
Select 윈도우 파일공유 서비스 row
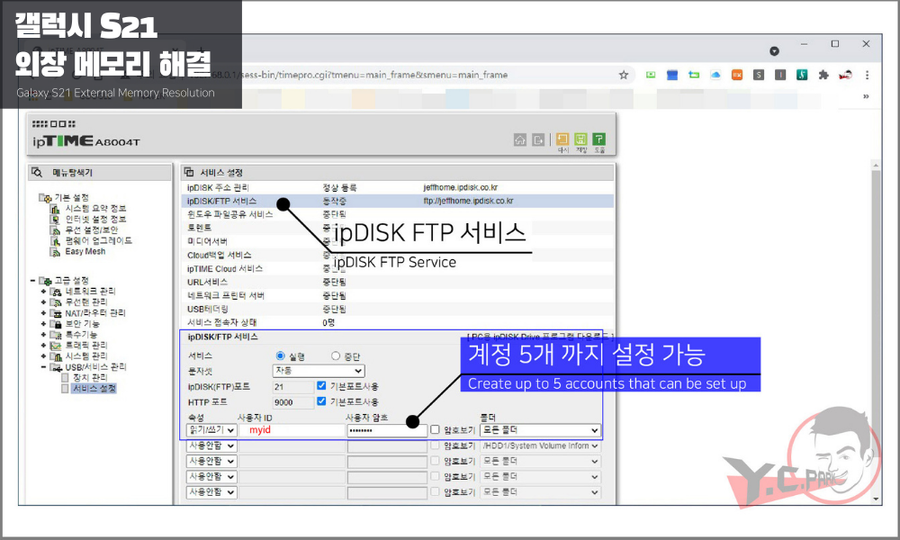(x=397, y=214)
